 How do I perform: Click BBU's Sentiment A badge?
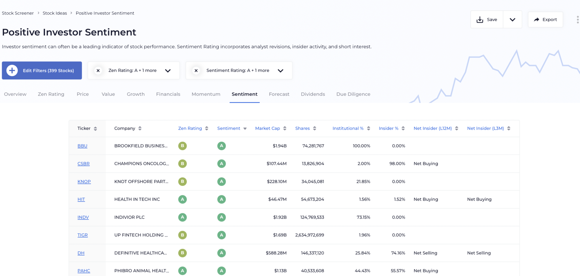222,146
